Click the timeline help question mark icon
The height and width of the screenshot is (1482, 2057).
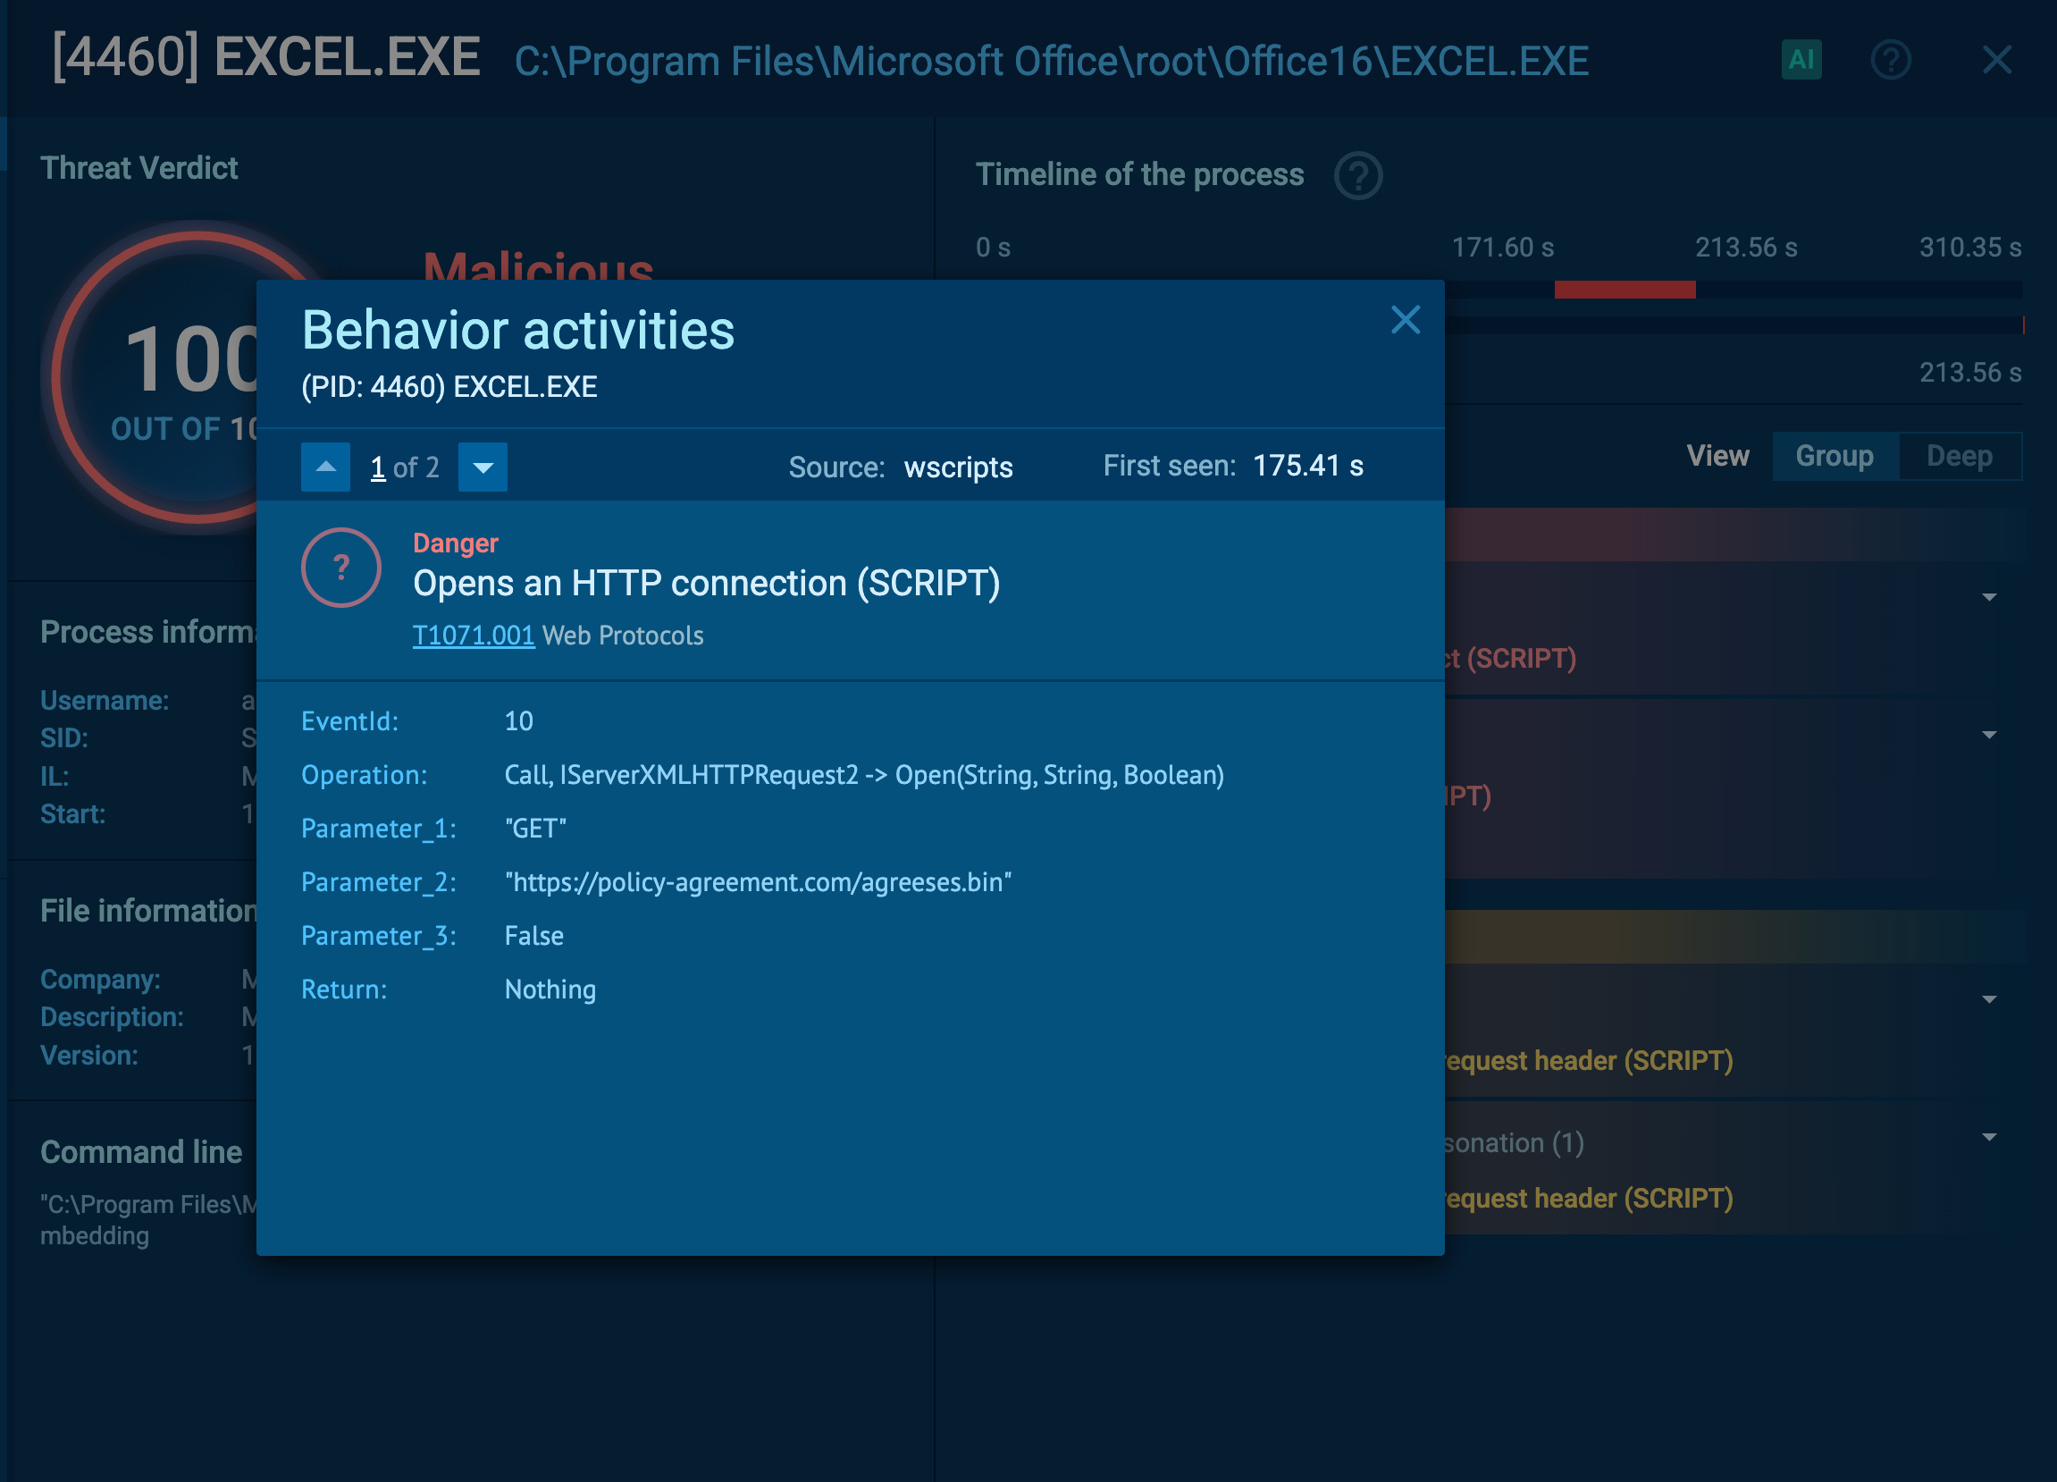pyautogui.click(x=1356, y=176)
